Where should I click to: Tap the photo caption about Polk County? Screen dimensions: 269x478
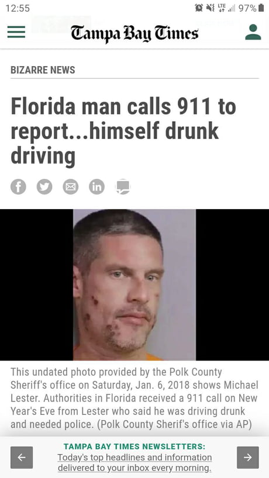coord(134,398)
